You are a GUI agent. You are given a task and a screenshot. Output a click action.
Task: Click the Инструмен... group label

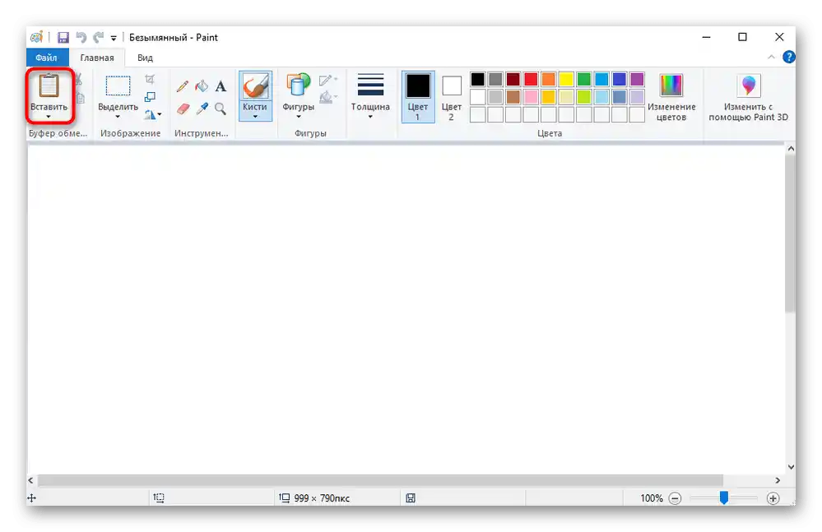point(202,133)
